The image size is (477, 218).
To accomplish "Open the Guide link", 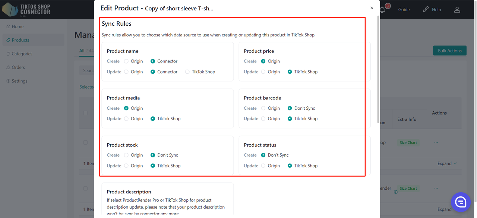I will 404,10.
